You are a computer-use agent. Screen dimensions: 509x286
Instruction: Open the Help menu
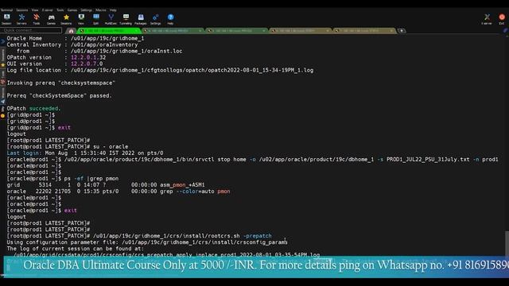113,10
